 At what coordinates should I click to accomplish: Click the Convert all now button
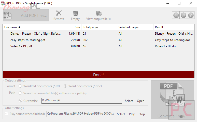(173, 100)
